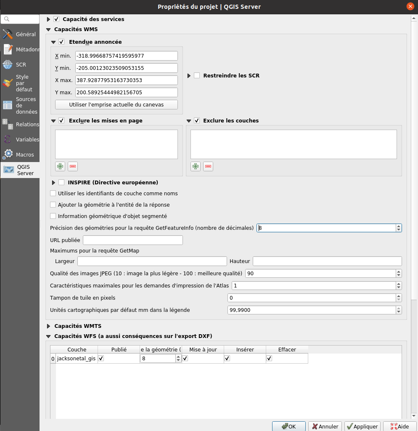The image size is (418, 431).
Task: Click the red minus under Exclure les mises en page
Action: pos(72,166)
